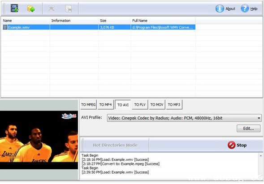Viewport: 264px width, 184px height.
Task: Click the log scrollbar up arrow
Action: (260, 156)
